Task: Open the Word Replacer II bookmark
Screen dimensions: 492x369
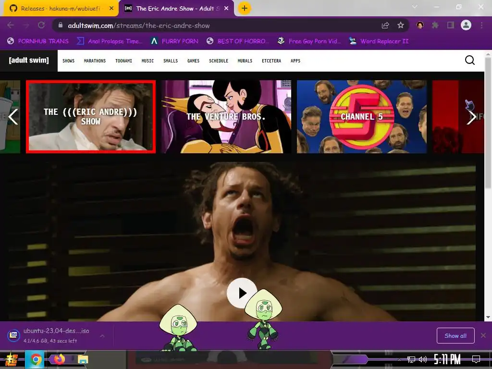Action: click(x=379, y=41)
